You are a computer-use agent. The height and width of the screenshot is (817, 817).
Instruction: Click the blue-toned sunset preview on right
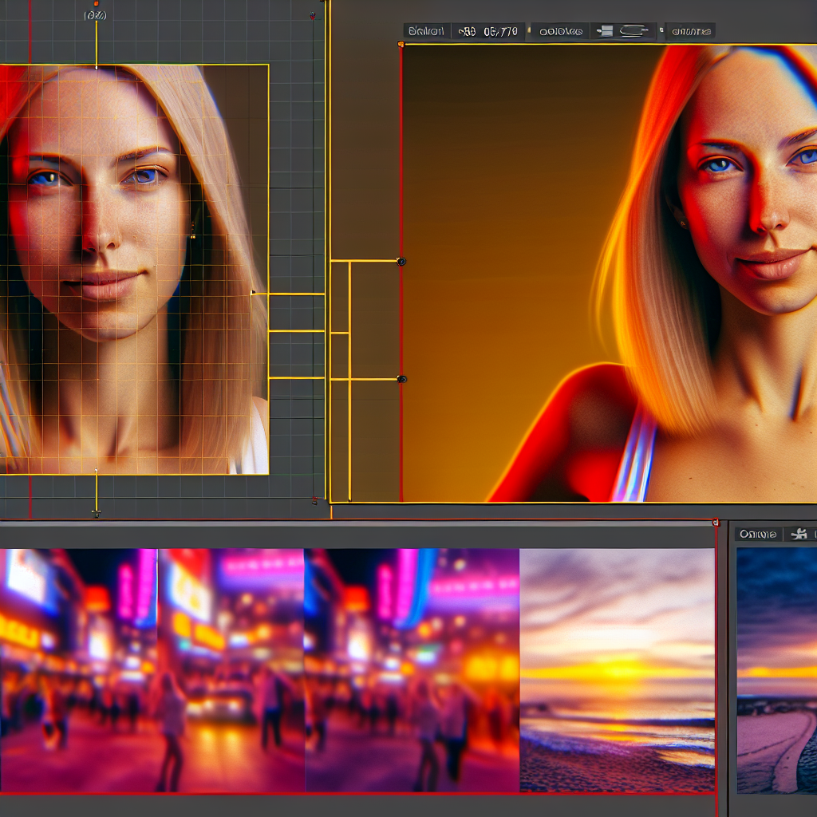click(x=776, y=670)
